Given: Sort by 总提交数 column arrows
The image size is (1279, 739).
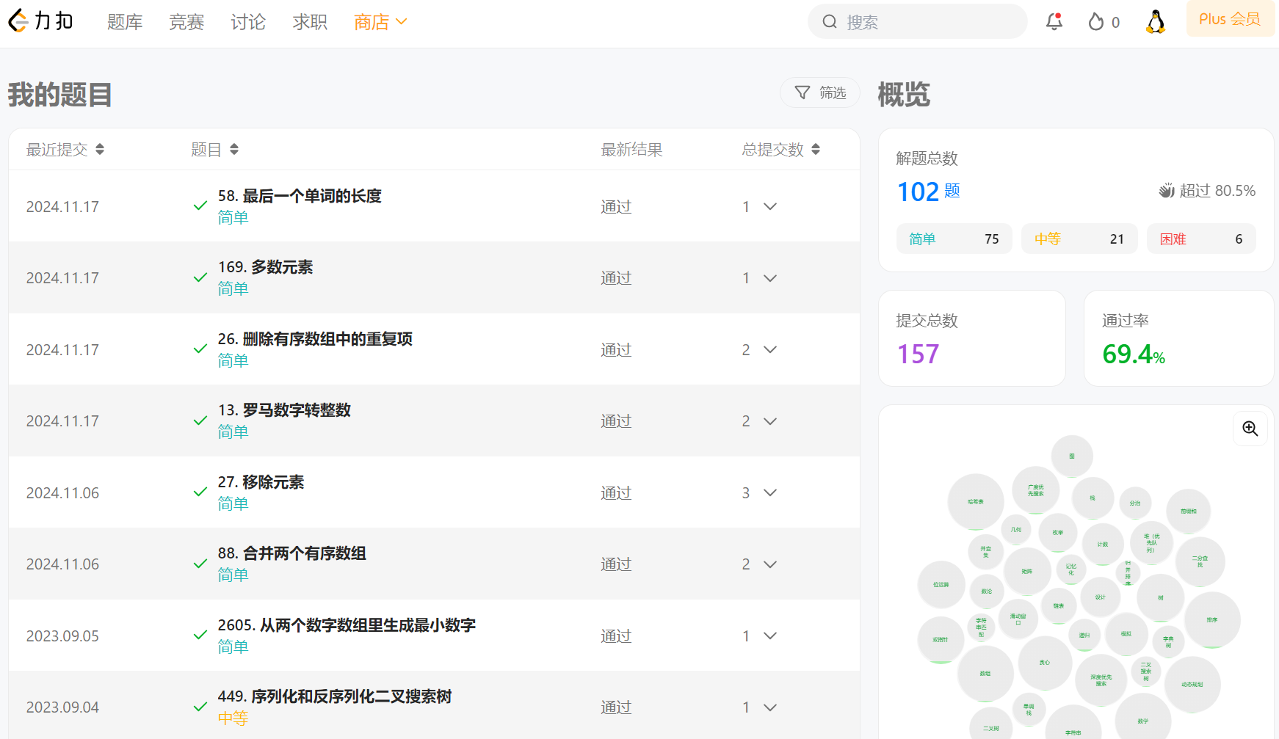Looking at the screenshot, I should 816,150.
